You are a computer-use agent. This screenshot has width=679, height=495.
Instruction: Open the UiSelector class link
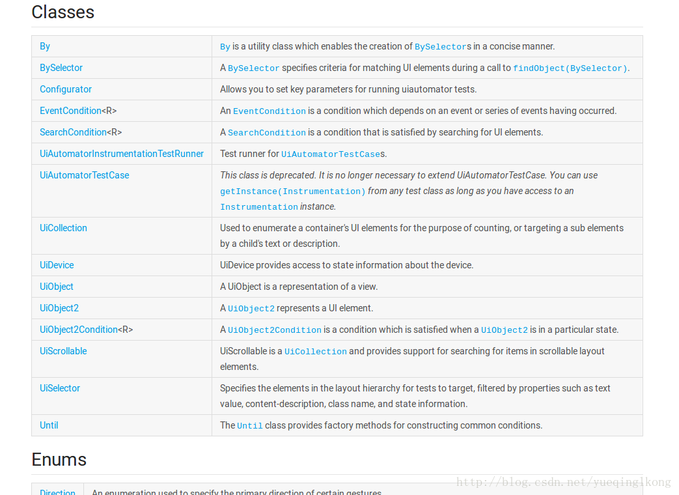point(60,388)
